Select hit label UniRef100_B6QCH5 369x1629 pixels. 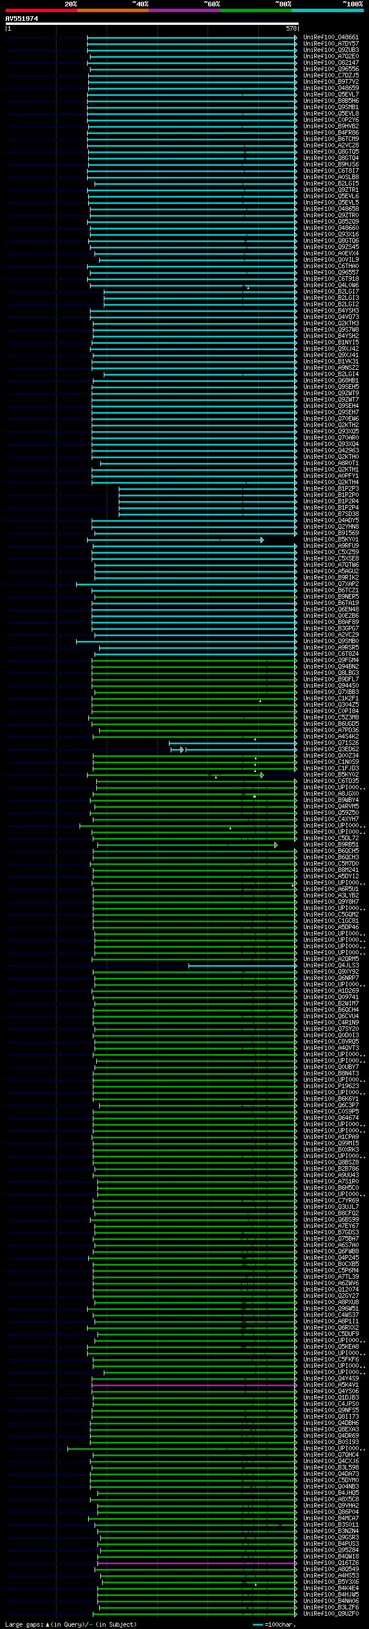point(330,851)
